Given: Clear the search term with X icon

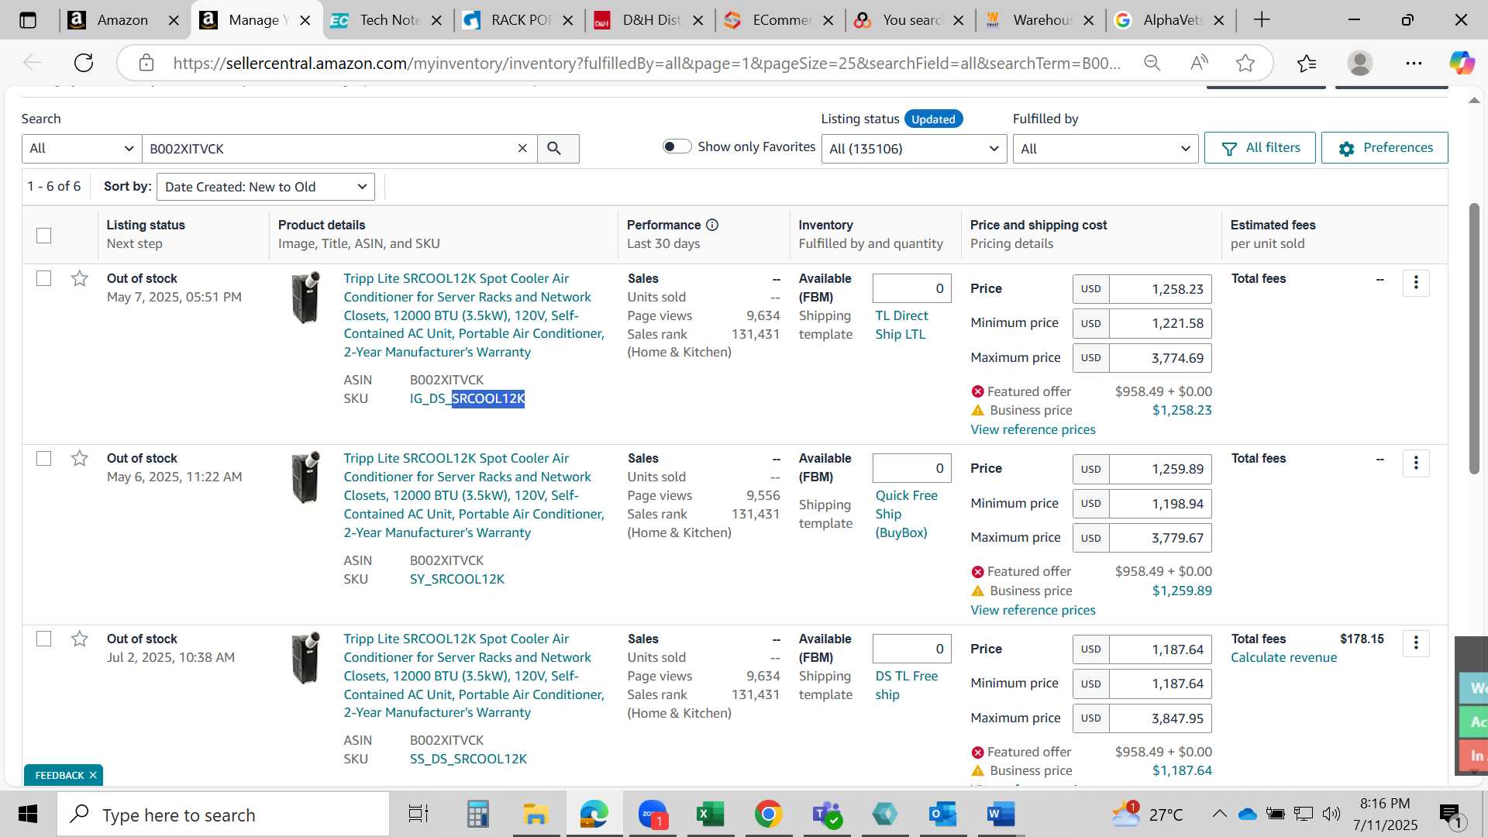Looking at the screenshot, I should click(522, 148).
